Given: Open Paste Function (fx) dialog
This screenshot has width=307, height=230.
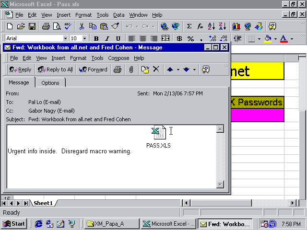Looking at the screenshot, I should [200, 26].
